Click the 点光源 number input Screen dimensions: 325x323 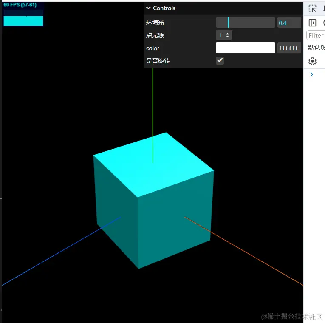pos(224,35)
